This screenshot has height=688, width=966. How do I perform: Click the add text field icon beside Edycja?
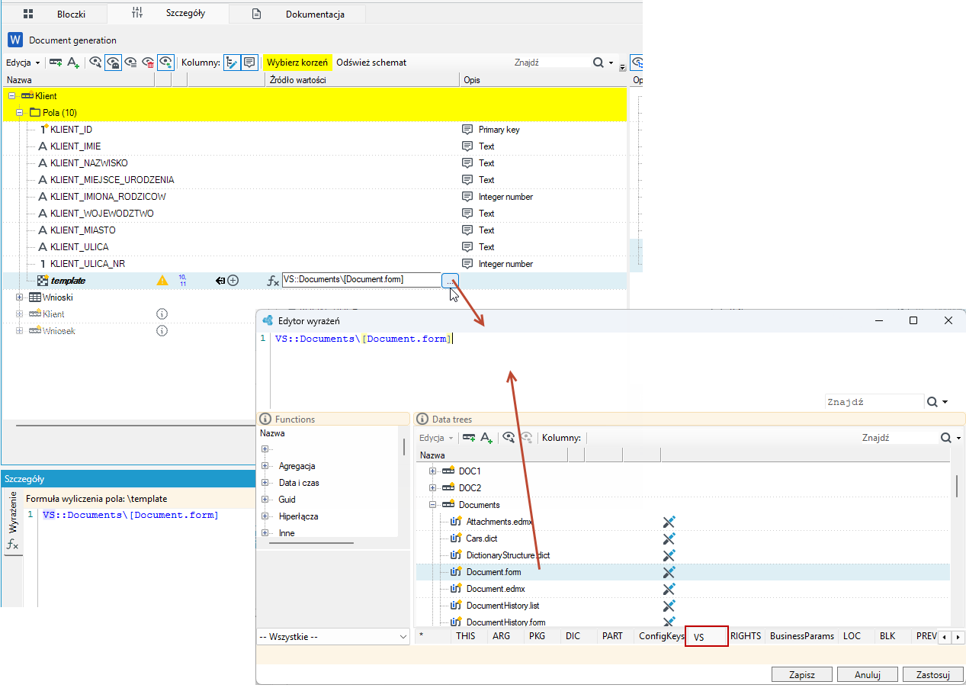(x=73, y=63)
